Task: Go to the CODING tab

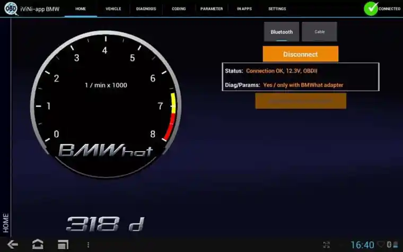Action: coord(179,8)
